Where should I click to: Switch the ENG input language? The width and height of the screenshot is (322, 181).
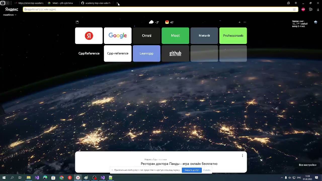point(299,178)
